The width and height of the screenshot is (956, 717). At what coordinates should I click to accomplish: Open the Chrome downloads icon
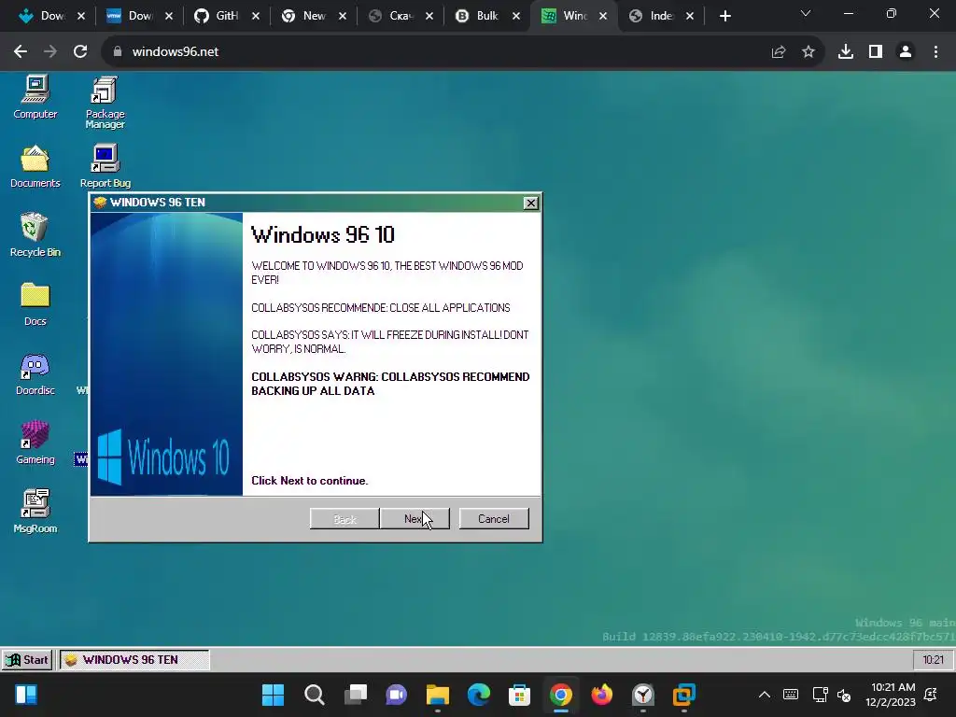[846, 52]
